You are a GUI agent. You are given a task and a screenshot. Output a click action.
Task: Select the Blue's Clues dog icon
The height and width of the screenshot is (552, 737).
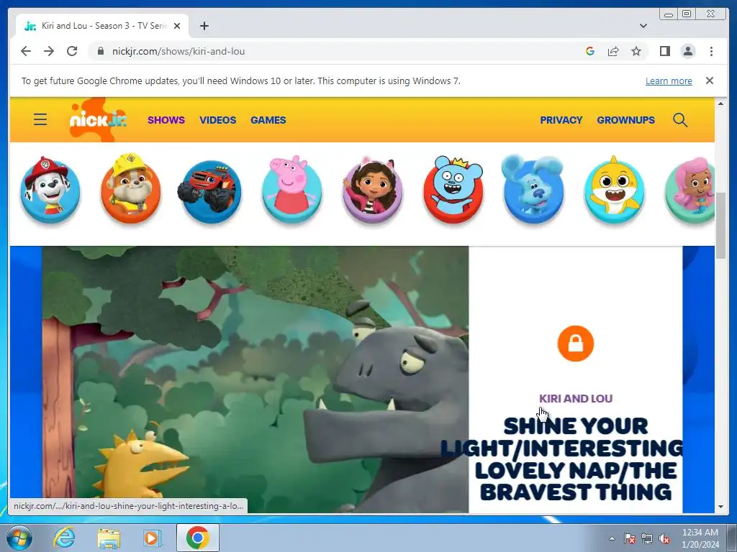533,189
